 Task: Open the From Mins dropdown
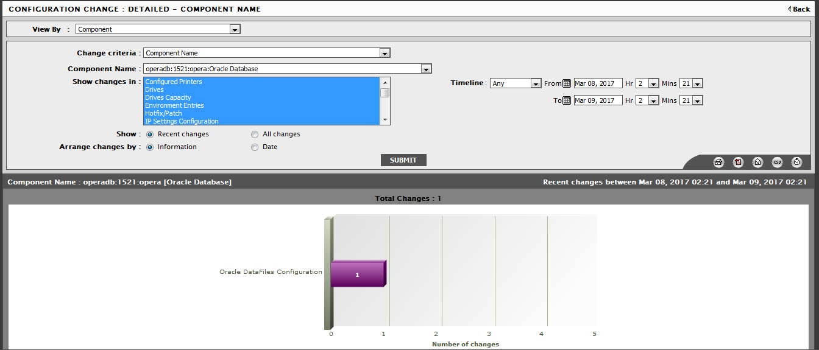[691, 83]
